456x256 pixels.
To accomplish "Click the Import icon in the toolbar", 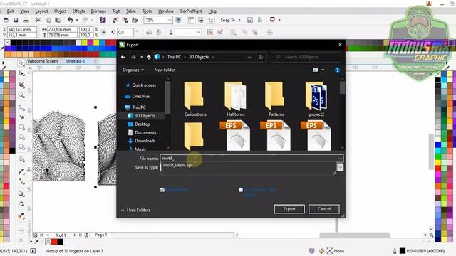I will (115, 20).
